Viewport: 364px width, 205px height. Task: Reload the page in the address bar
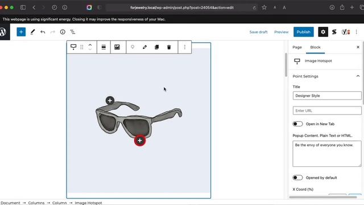point(254,7)
